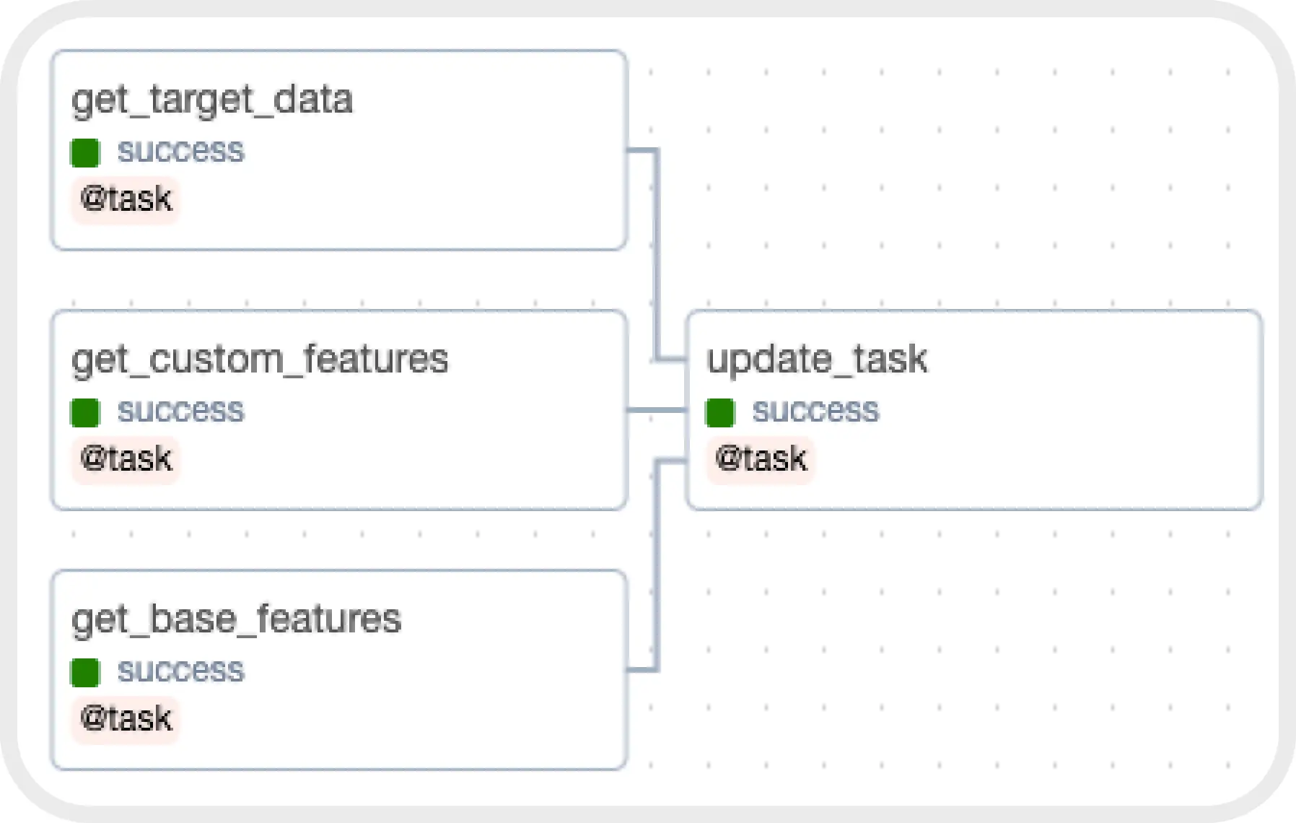The height and width of the screenshot is (823, 1296).
Task: Select the @task badge on get_custom_features
Action: pyautogui.click(x=126, y=459)
